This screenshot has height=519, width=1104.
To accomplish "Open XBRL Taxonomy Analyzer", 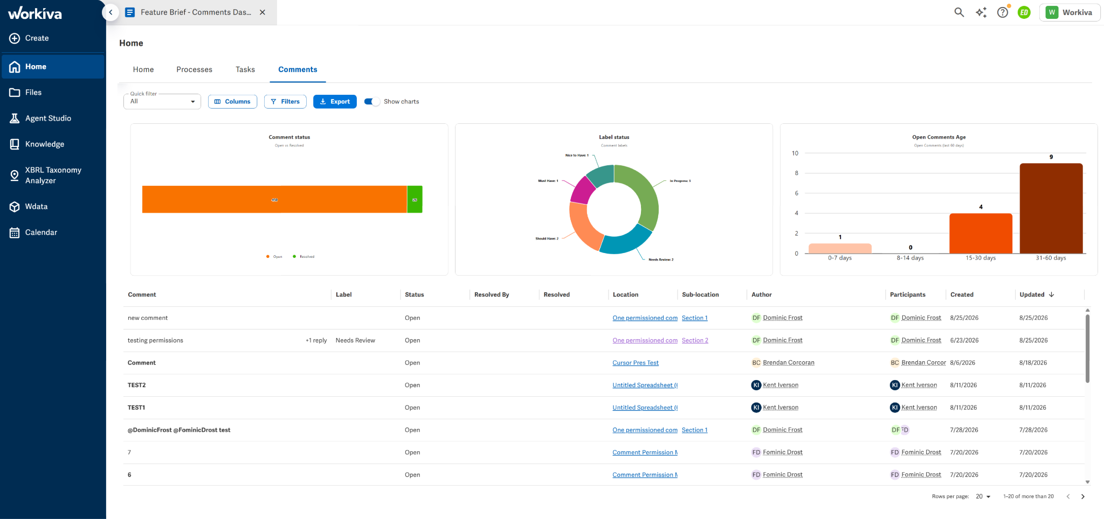I will [x=53, y=176].
